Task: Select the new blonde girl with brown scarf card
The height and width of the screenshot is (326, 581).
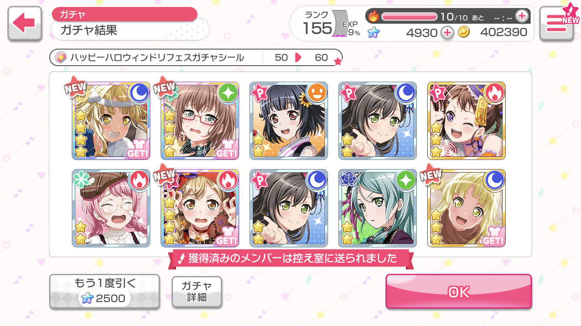Action: coord(466,208)
